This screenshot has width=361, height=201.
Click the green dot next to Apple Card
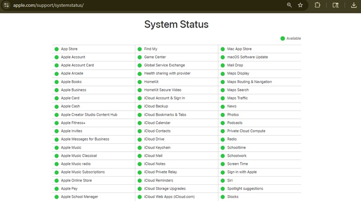[56, 98]
